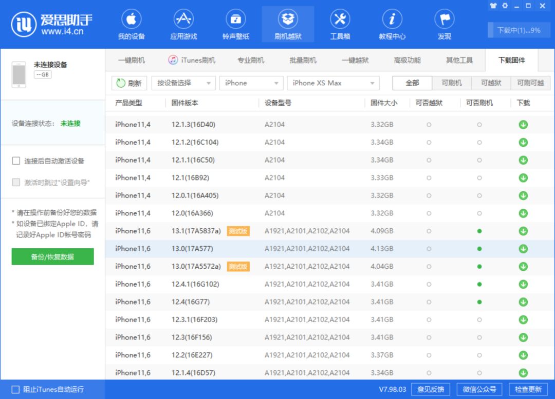
Task: Open the 发现 section
Action: pyautogui.click(x=445, y=25)
